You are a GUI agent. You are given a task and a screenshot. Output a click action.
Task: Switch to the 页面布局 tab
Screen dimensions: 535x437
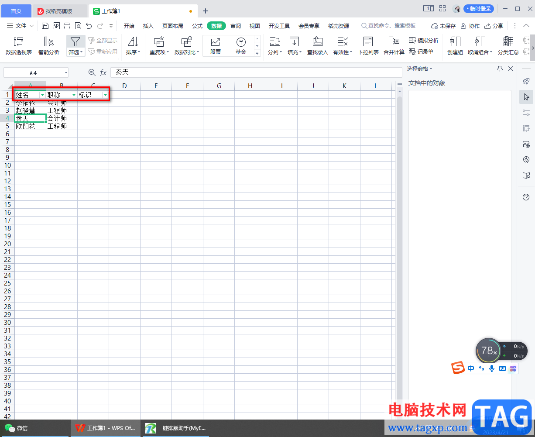(x=173, y=26)
